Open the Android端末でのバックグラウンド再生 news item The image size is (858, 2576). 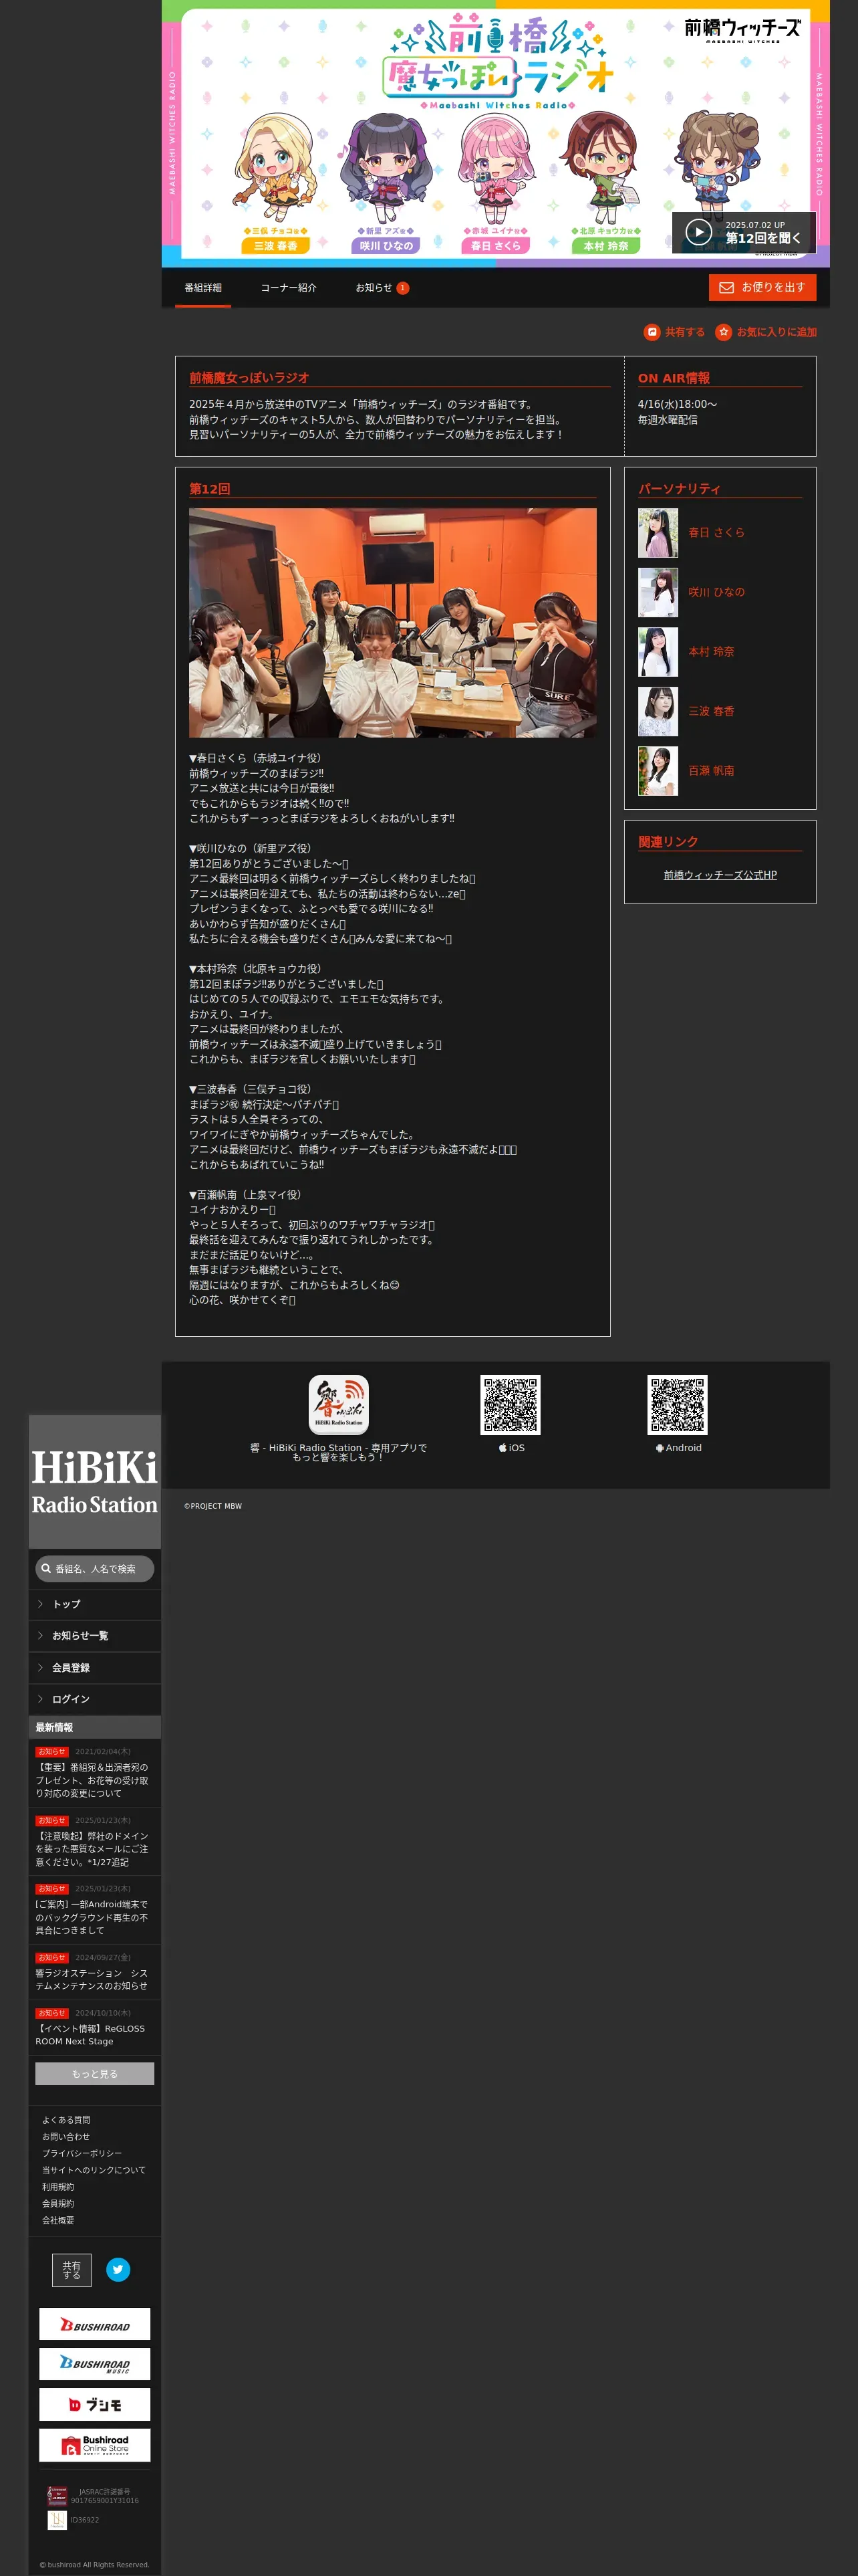(x=95, y=1910)
